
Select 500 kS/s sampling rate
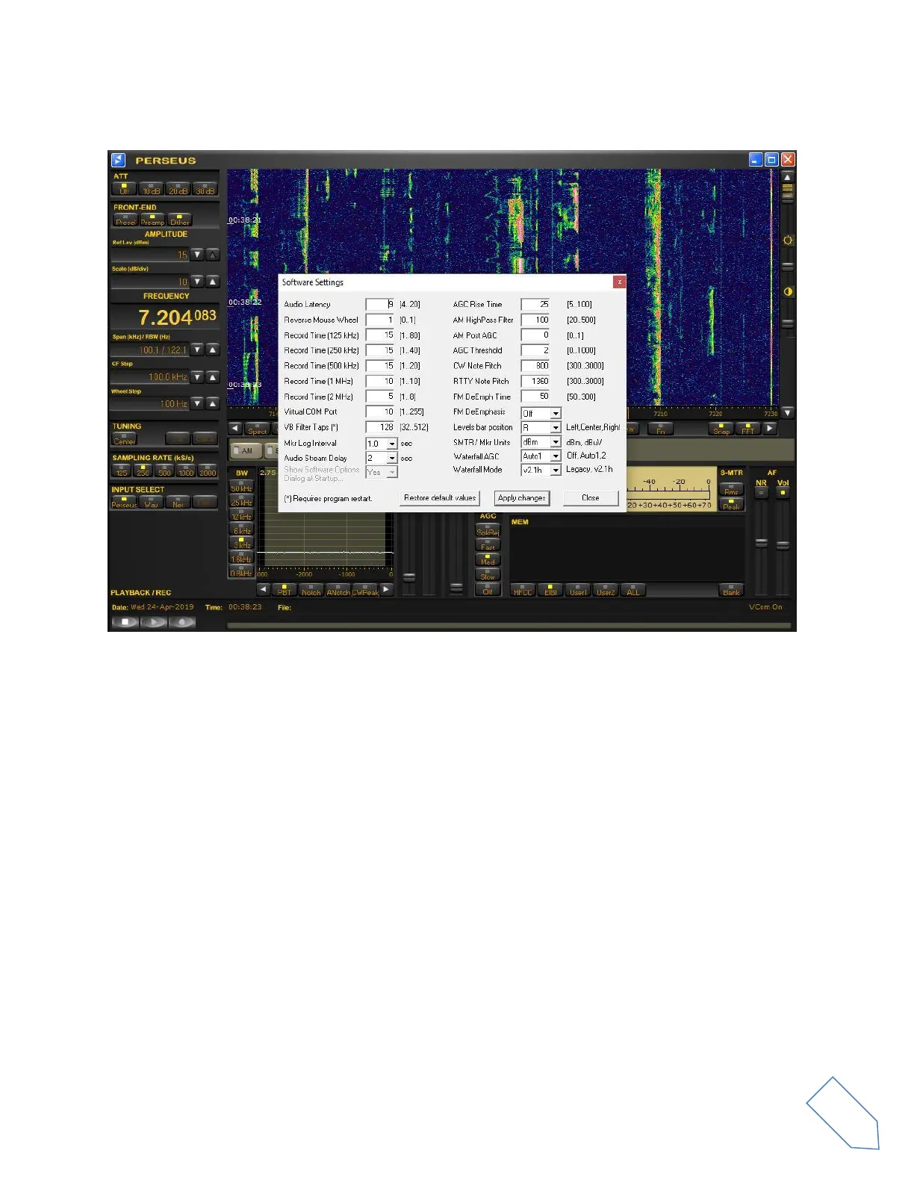pyautogui.click(x=164, y=471)
